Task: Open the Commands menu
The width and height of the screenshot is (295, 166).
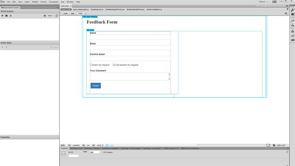Action: point(53,2)
